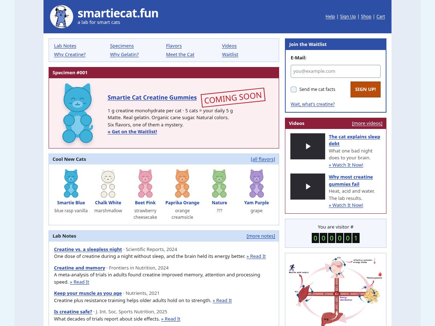Select the Smartie Blue gummy cat icon
The image size is (435, 326).
coord(71,183)
